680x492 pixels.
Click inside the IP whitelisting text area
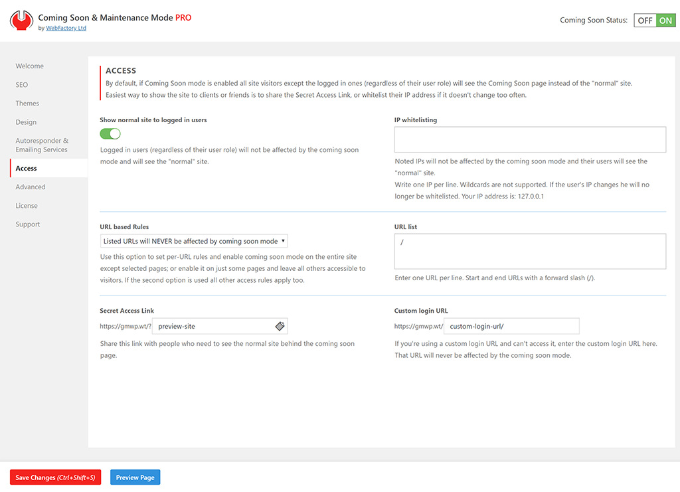click(529, 139)
